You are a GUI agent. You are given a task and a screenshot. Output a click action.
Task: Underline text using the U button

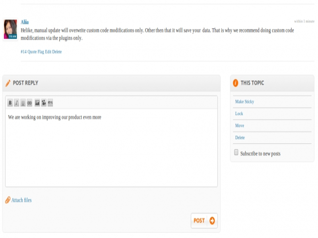point(23,103)
